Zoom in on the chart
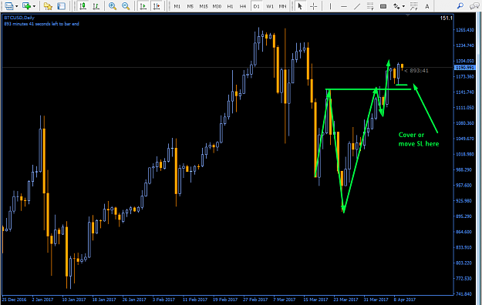 (x=113, y=6)
